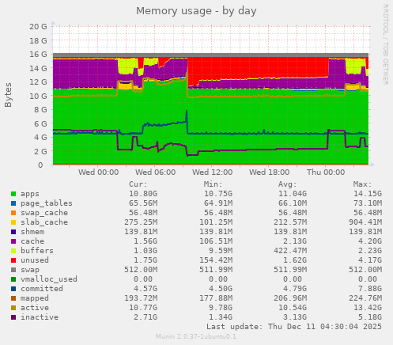Screen dimensions: 393x345
Task: Click the green apps legend swatch
Action: tap(13, 194)
